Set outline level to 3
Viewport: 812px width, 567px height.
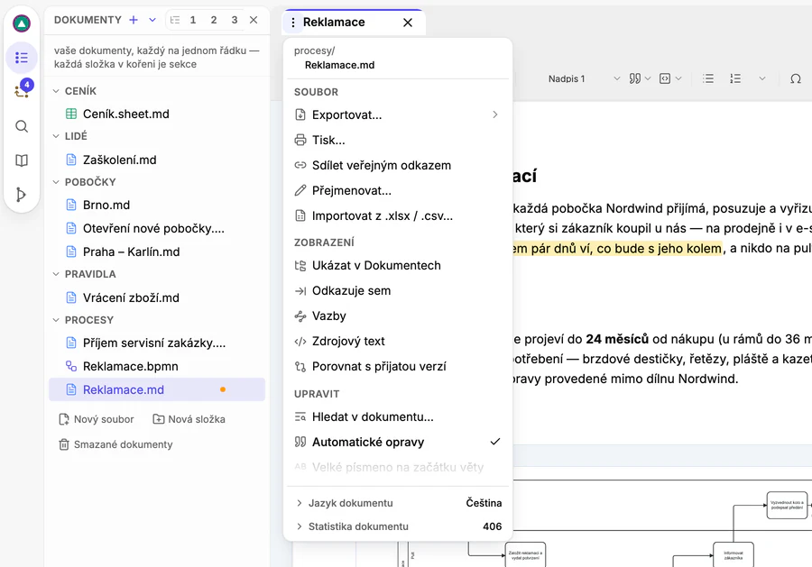click(x=234, y=20)
